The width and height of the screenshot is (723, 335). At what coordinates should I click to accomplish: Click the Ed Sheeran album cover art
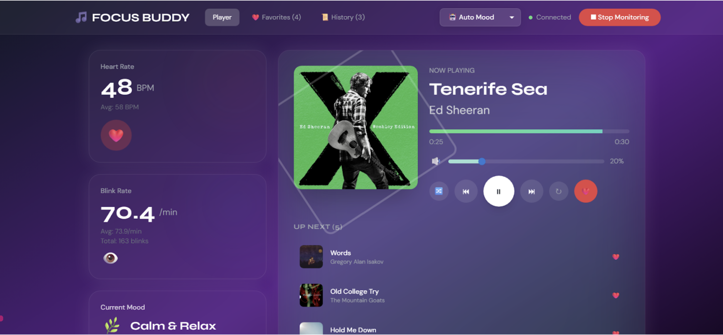click(x=356, y=127)
